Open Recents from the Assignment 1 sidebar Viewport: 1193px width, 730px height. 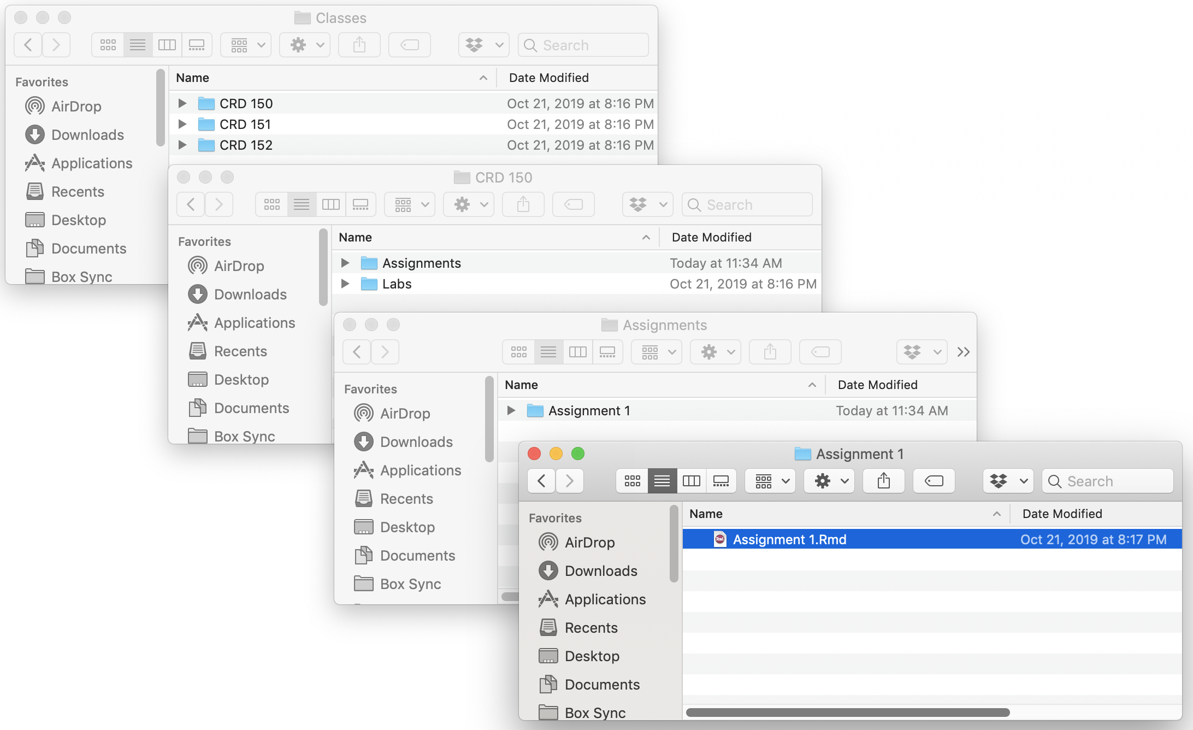pyautogui.click(x=592, y=627)
